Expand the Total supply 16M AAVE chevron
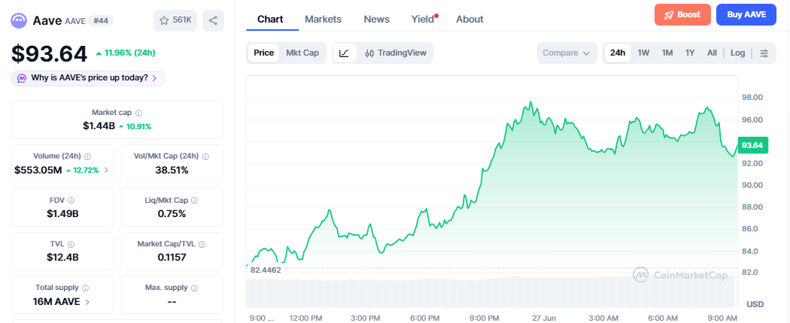Viewport: 790px width, 323px height. click(x=88, y=303)
